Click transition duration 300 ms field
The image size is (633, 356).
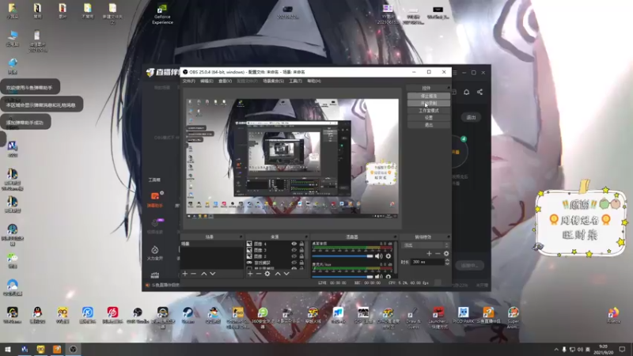(x=426, y=262)
